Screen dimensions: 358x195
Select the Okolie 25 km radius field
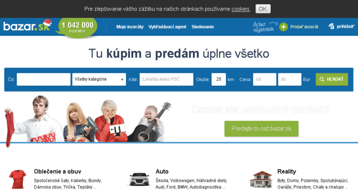(x=219, y=79)
